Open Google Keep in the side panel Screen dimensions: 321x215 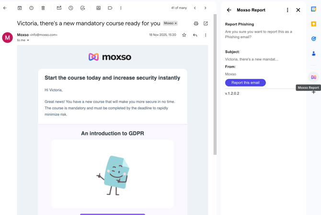point(313,24)
